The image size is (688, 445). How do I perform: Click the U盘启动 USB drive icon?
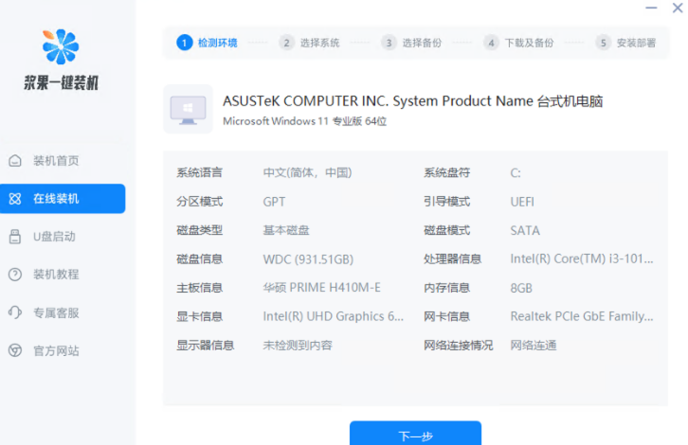pyautogui.click(x=15, y=237)
